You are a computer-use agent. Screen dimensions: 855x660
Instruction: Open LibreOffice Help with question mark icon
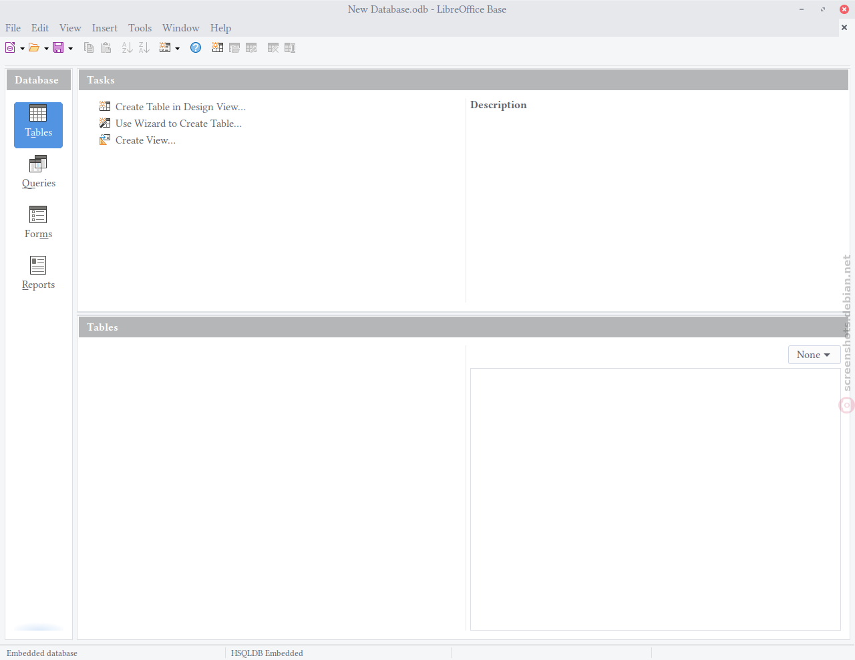pyautogui.click(x=196, y=47)
